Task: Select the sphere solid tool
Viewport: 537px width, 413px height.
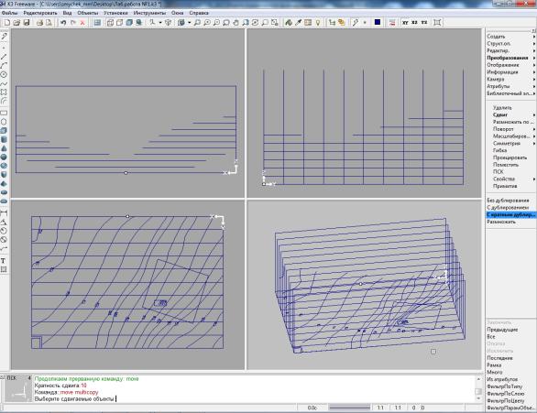Action: (x=4, y=158)
